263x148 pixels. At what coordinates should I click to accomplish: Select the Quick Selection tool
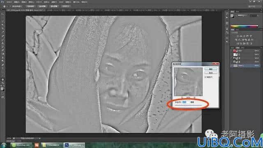coord(3,25)
